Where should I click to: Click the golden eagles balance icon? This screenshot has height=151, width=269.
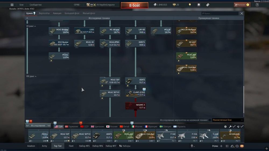tap(174, 5)
